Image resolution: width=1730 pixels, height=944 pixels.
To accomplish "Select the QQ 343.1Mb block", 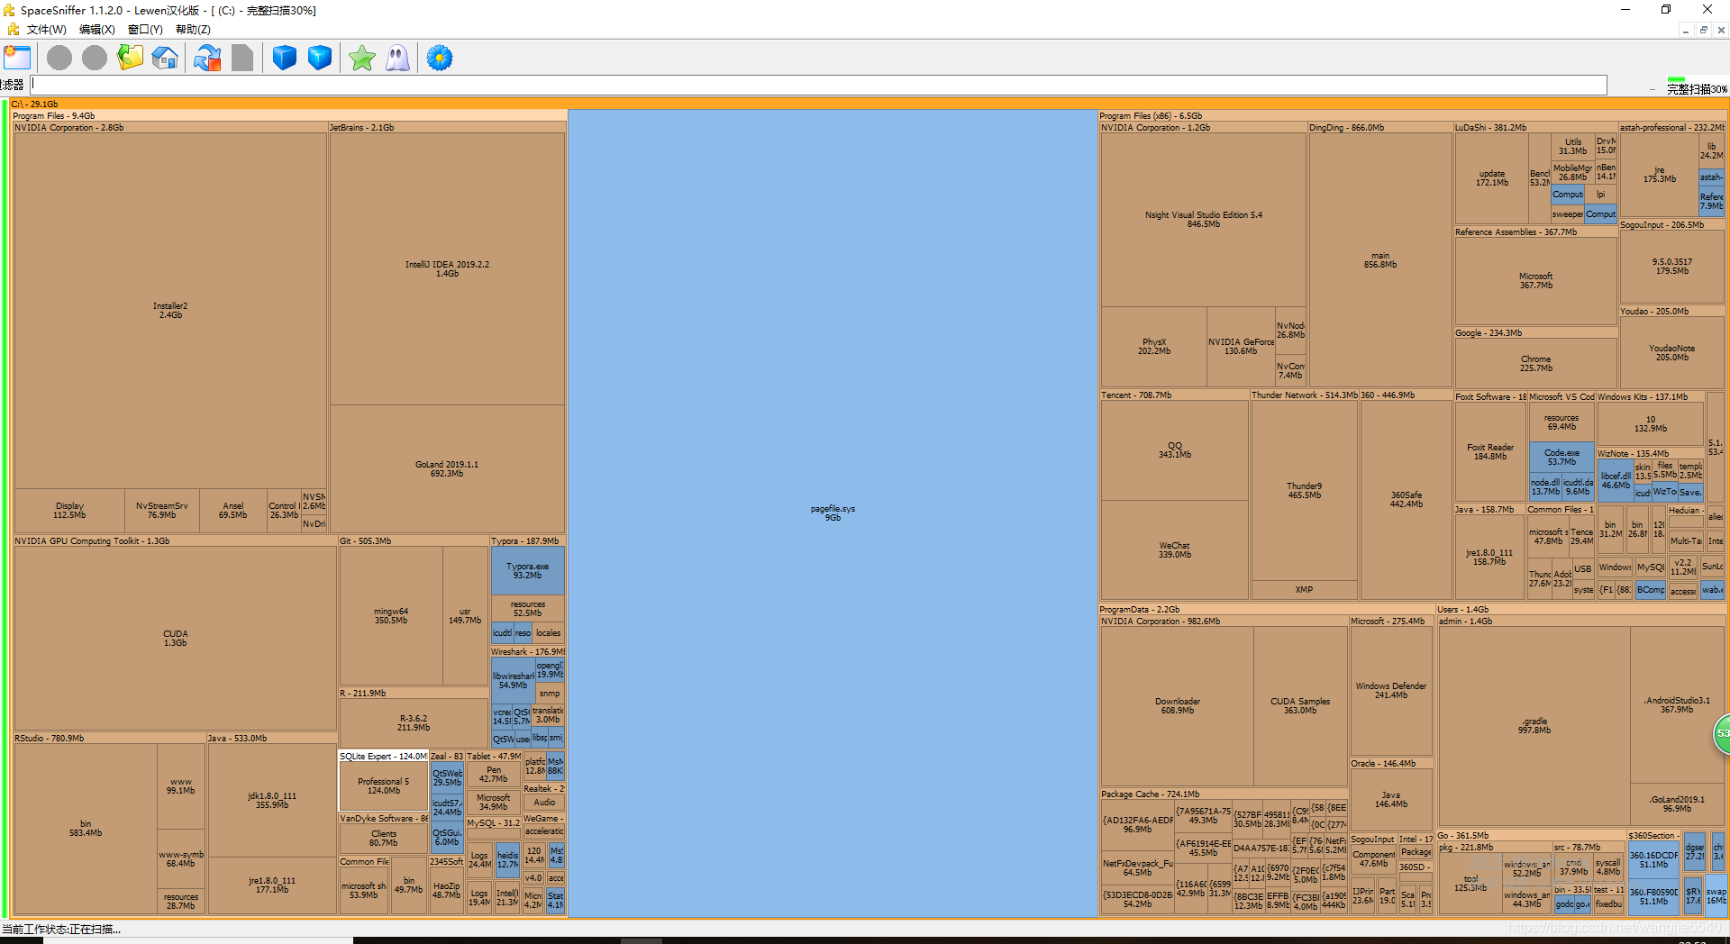I will coord(1175,450).
